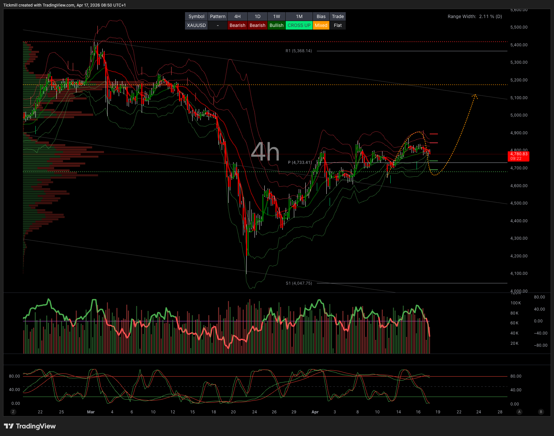
Task: Click the 4H Bearish status cell
Action: point(237,25)
